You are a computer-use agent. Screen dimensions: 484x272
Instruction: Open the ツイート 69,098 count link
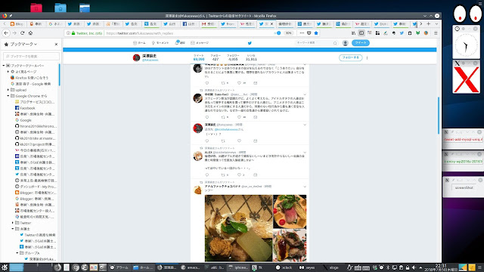199,57
